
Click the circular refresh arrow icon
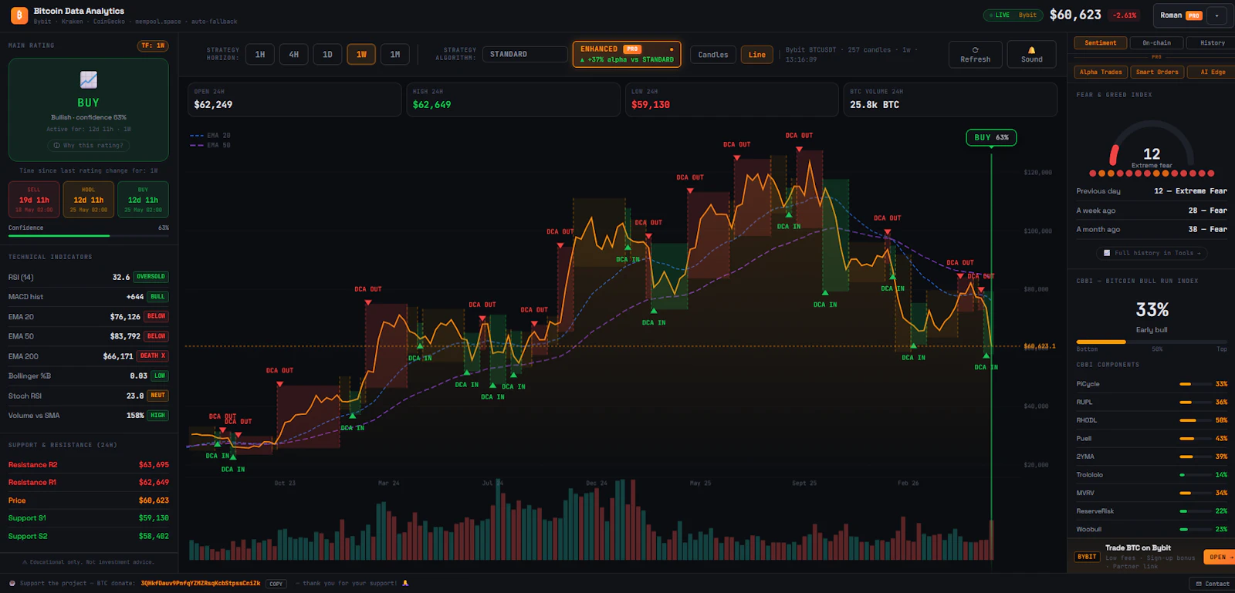point(975,50)
